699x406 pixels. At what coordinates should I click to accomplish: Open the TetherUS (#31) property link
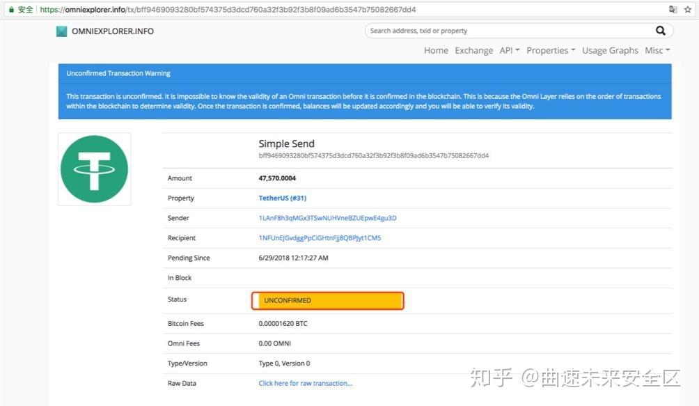[282, 198]
